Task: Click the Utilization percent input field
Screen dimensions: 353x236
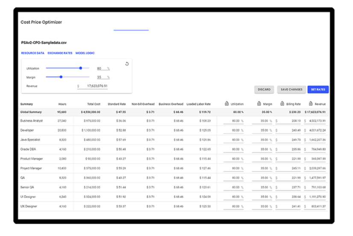Action: point(103,68)
